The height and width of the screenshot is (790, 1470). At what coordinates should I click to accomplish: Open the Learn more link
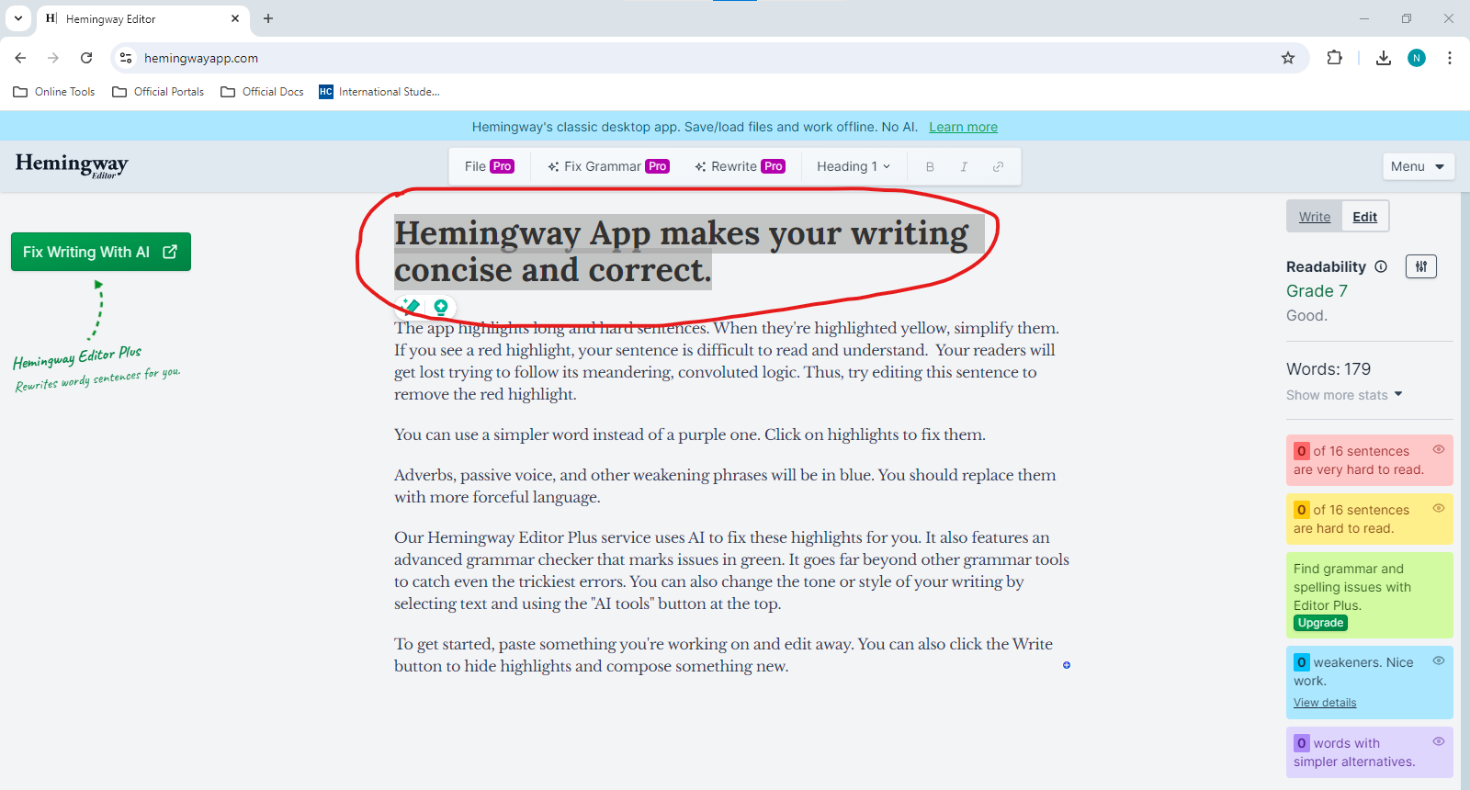tap(963, 127)
